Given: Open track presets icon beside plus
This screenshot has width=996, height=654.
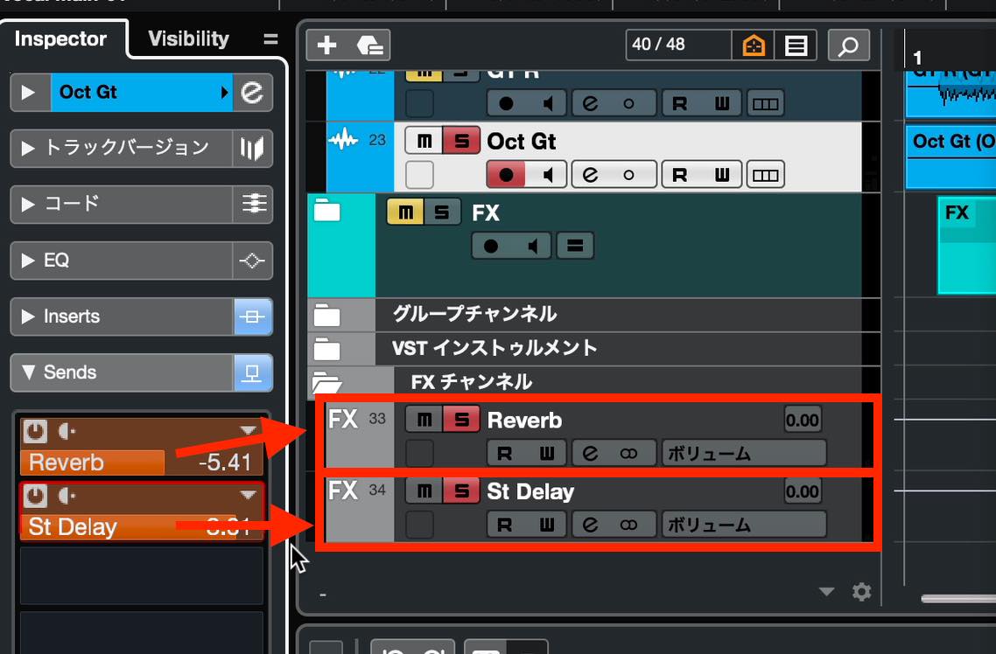Looking at the screenshot, I should [x=369, y=45].
